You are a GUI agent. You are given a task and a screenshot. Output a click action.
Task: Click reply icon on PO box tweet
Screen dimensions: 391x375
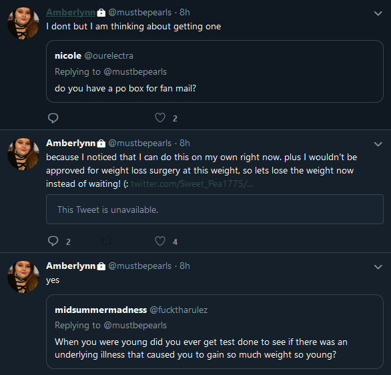click(53, 118)
